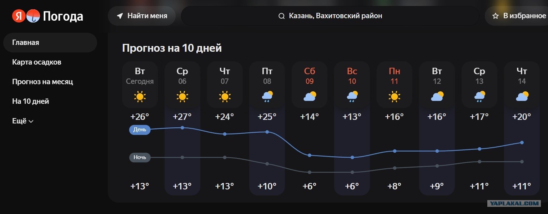Open Карта осадков in the sidebar
The image size is (548, 214).
click(x=37, y=62)
